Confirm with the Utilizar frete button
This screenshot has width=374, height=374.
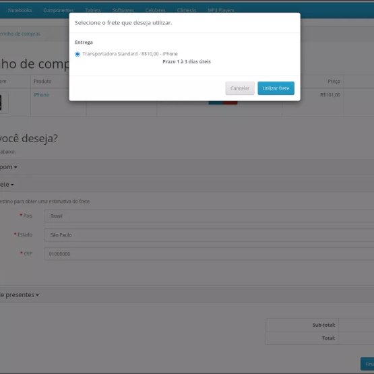point(276,88)
